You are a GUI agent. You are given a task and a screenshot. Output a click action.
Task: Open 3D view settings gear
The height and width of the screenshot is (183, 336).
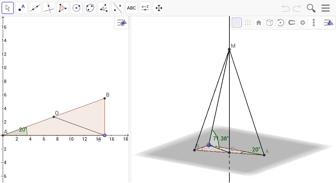click(303, 23)
